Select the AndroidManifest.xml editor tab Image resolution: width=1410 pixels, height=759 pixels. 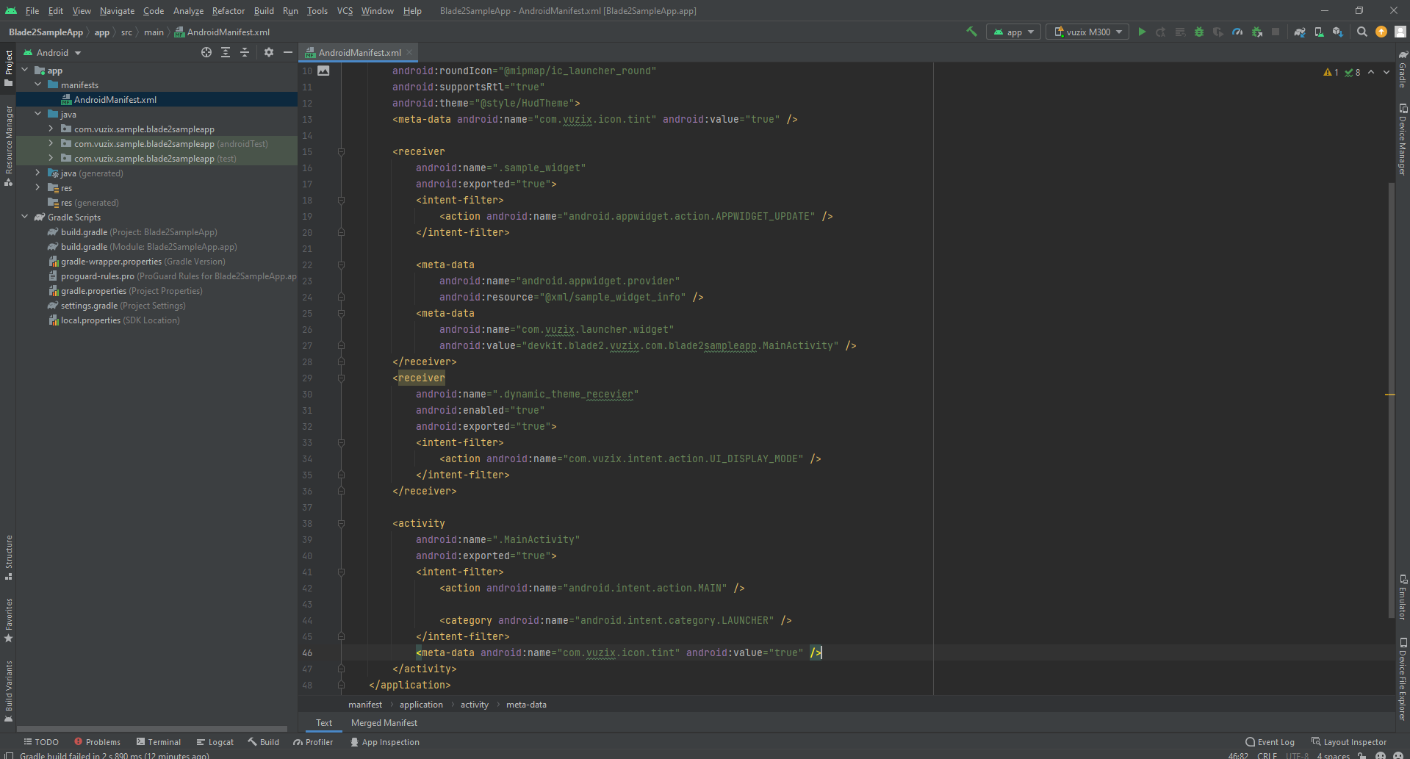pyautogui.click(x=359, y=53)
